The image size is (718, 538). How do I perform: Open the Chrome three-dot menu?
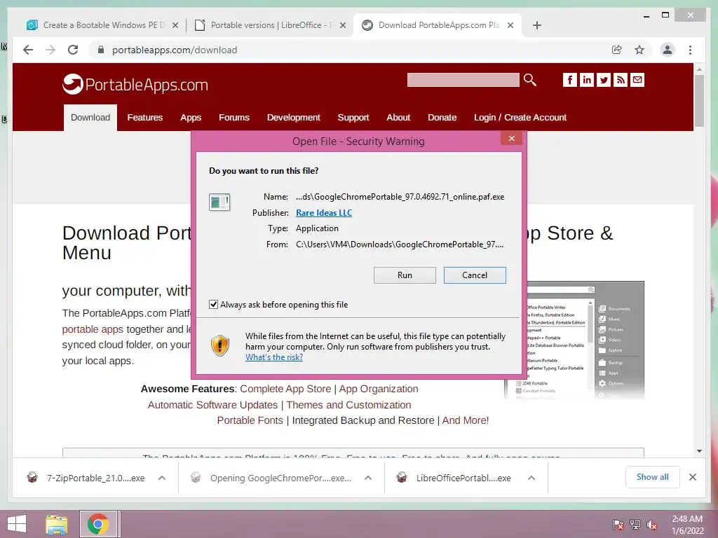690,50
